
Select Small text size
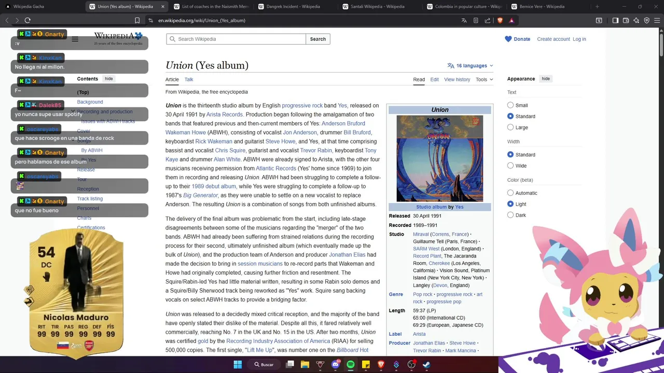(510, 105)
